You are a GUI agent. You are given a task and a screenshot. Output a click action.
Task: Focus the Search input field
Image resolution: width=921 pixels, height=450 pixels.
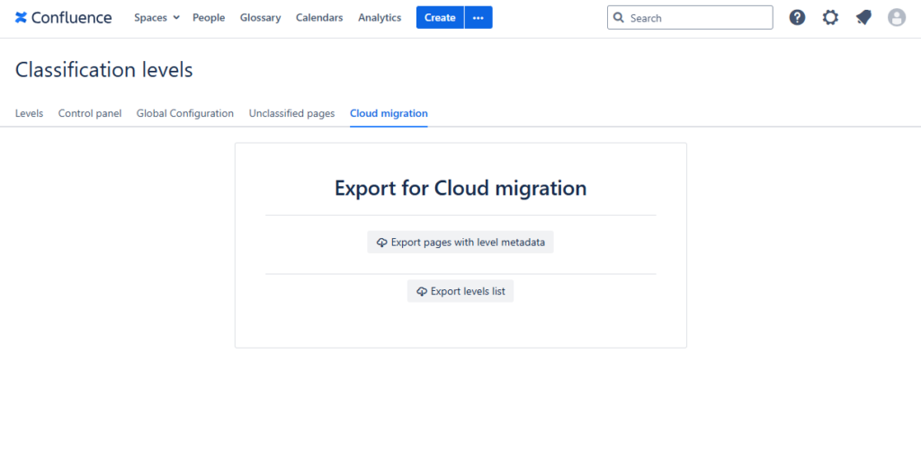697,18
